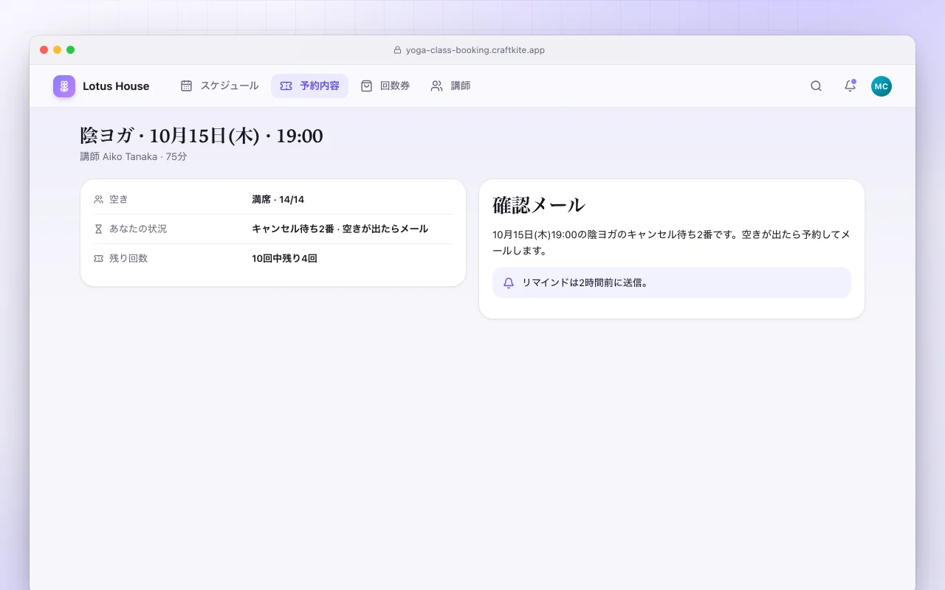Click the 残り回数 label
The height and width of the screenshot is (590, 945).
pyautogui.click(x=128, y=258)
